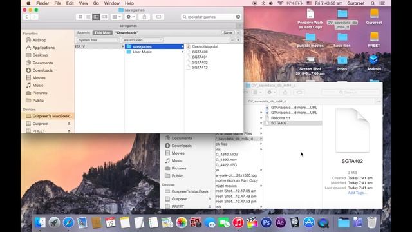Expand the User Music folder arrow

tap(182, 52)
